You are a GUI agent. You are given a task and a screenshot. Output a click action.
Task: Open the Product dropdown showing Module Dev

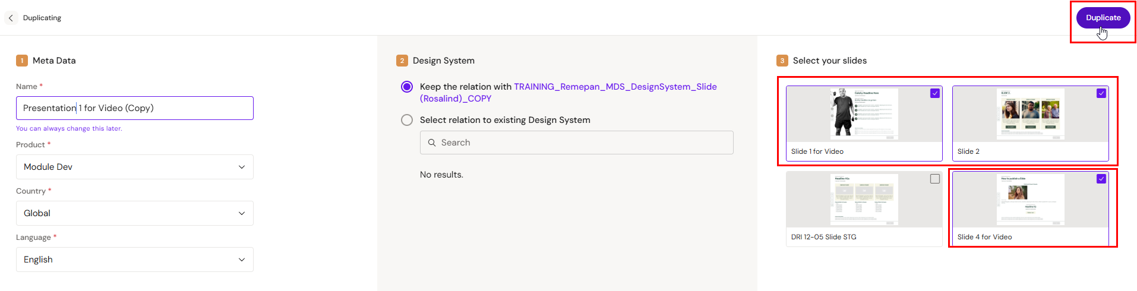[135, 167]
